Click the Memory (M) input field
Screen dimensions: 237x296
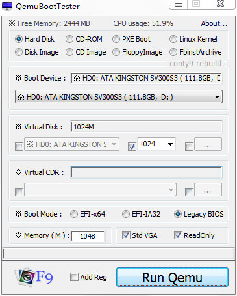coord(88,236)
